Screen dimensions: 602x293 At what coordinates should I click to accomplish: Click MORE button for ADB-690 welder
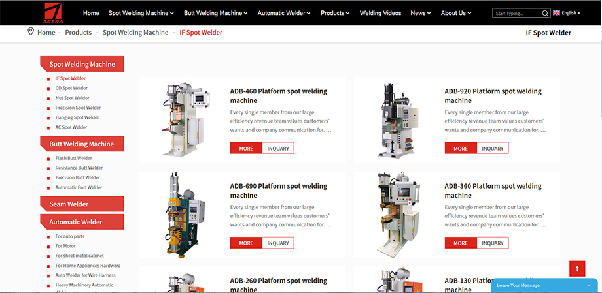tap(246, 243)
